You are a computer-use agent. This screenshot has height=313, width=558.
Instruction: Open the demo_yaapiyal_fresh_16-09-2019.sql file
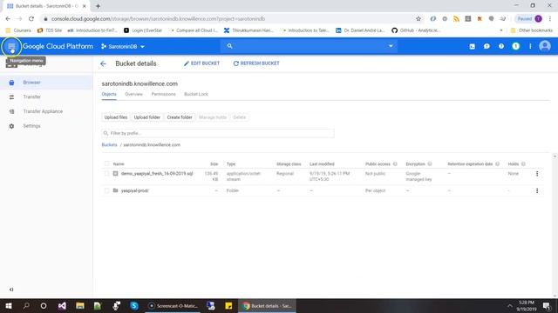(157, 174)
